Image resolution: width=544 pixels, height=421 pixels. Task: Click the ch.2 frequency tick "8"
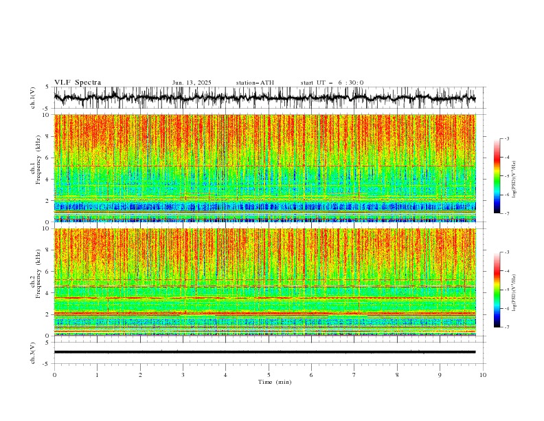[x=48, y=250]
